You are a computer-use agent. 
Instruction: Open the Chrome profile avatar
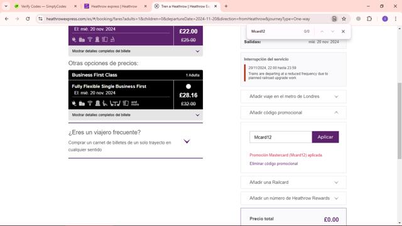[x=385, y=19]
